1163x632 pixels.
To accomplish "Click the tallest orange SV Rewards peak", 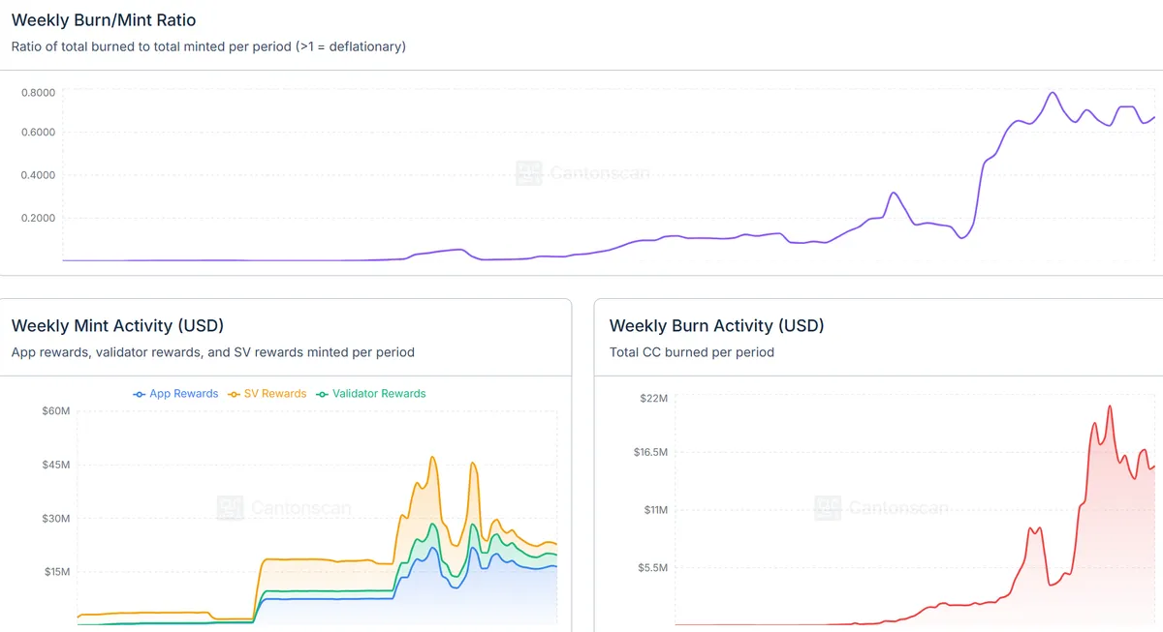I will [432, 457].
